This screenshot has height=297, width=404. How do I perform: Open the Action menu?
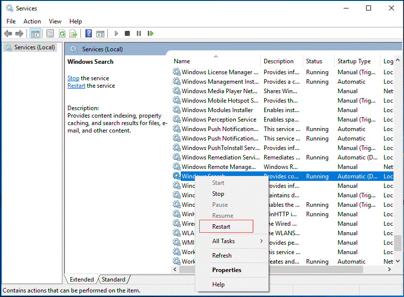pyautogui.click(x=32, y=21)
